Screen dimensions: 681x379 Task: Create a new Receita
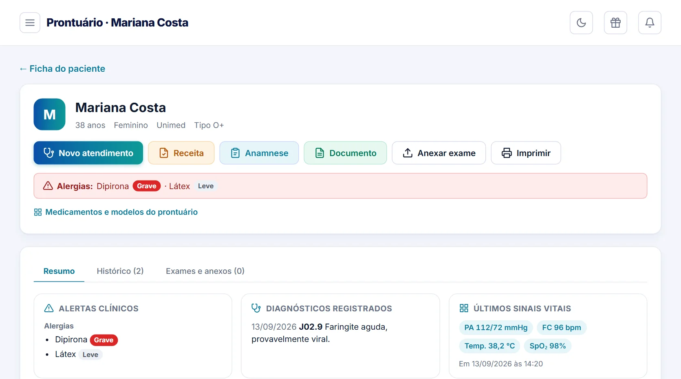[x=181, y=153]
